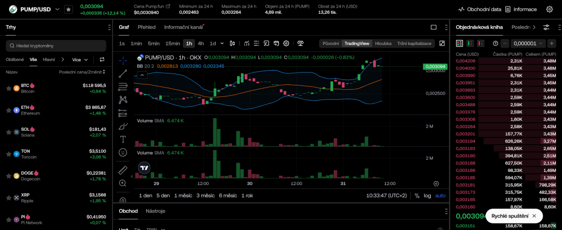Select the trend line drawing tool

coord(123,74)
